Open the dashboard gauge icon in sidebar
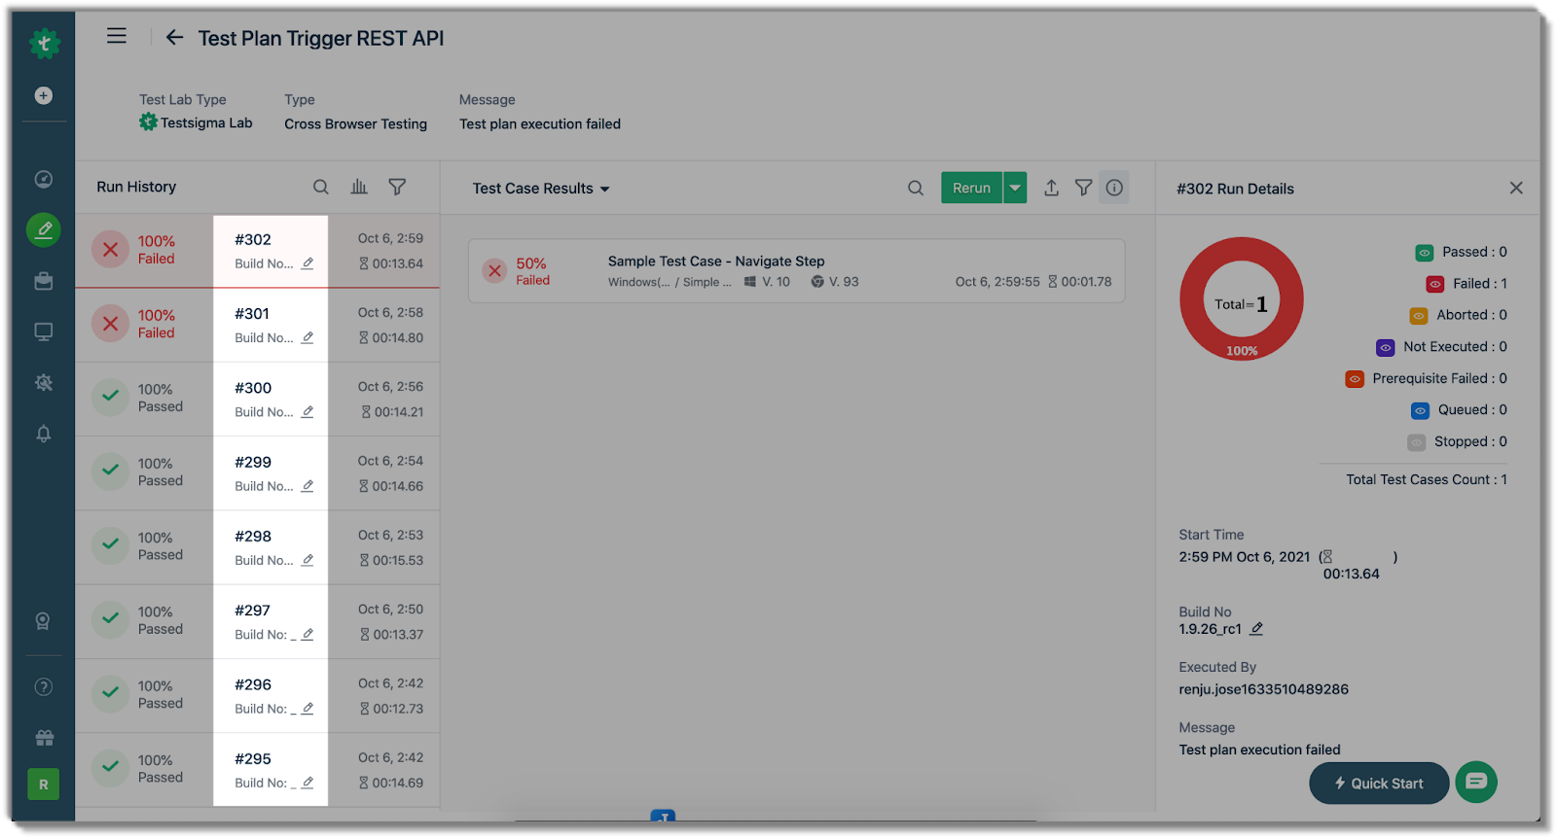Screen dimensions: 1557x838 44,179
